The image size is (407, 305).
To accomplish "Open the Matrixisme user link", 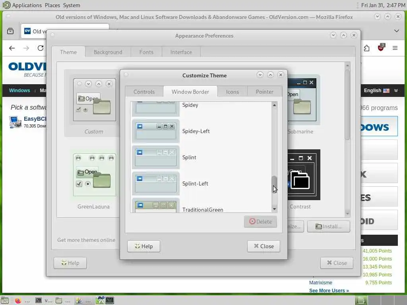I will (x=321, y=283).
